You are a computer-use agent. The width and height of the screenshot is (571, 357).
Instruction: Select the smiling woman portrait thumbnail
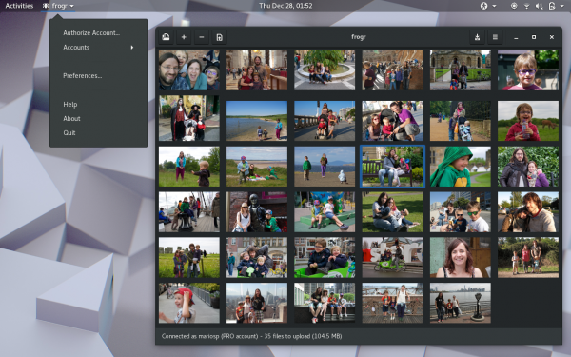(x=461, y=258)
